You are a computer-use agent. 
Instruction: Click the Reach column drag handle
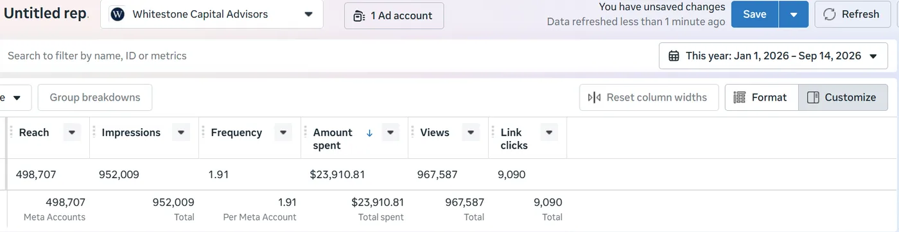(12, 133)
